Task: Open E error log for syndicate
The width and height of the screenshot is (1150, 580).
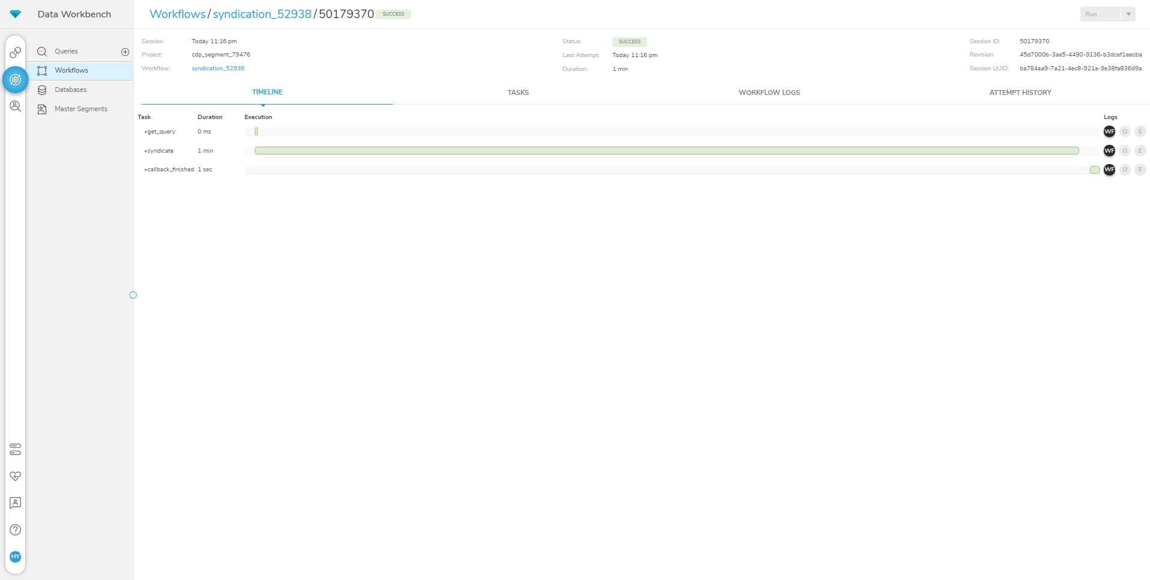Action: (x=1140, y=151)
